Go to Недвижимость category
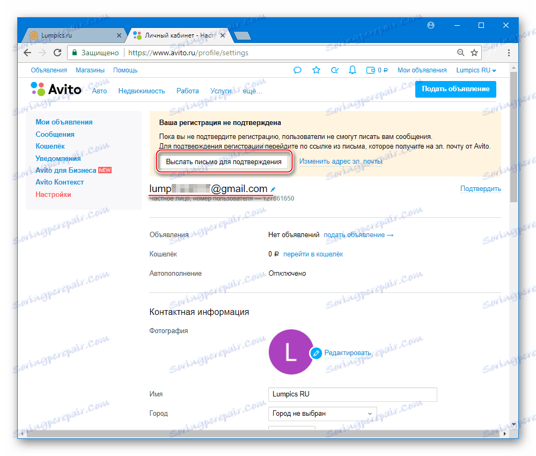 point(142,91)
